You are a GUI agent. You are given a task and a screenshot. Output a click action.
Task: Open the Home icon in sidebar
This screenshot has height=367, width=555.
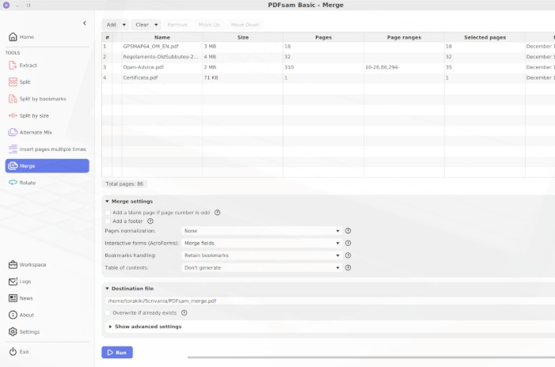13,36
